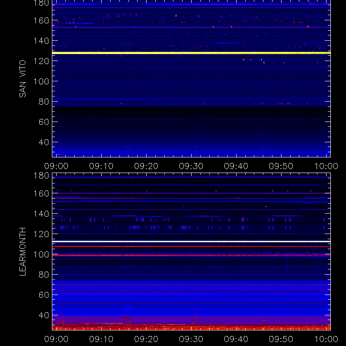Click 10:00 time label under Learmonth plot
The width and height of the screenshot is (346, 346).
tap(326, 339)
